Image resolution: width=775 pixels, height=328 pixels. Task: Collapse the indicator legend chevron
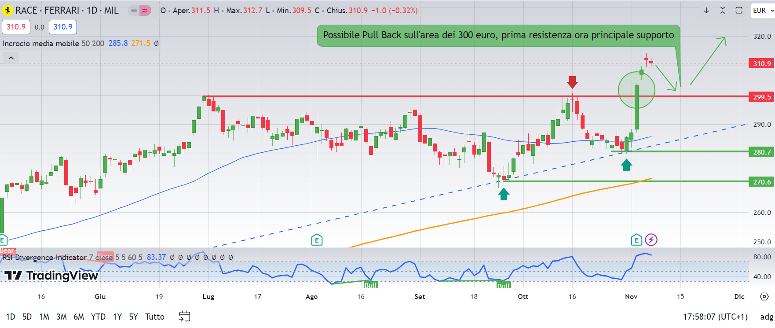[x=11, y=58]
